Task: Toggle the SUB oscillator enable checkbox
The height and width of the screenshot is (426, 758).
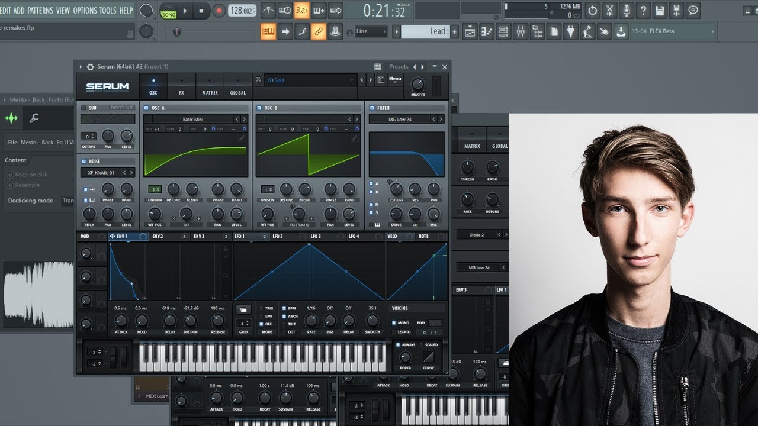Action: coord(83,108)
